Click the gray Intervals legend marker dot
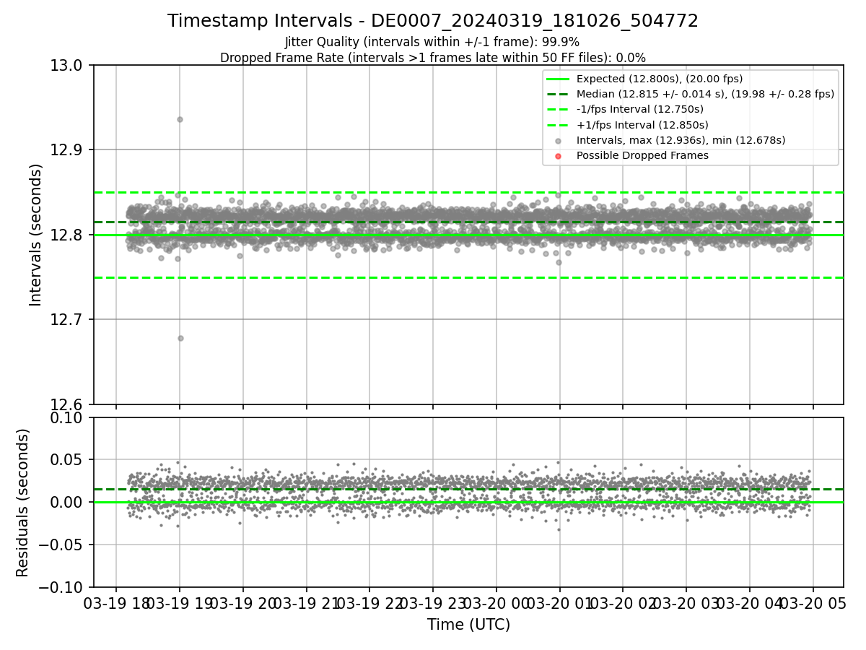This screenshot has height=650, width=866. pyautogui.click(x=558, y=140)
